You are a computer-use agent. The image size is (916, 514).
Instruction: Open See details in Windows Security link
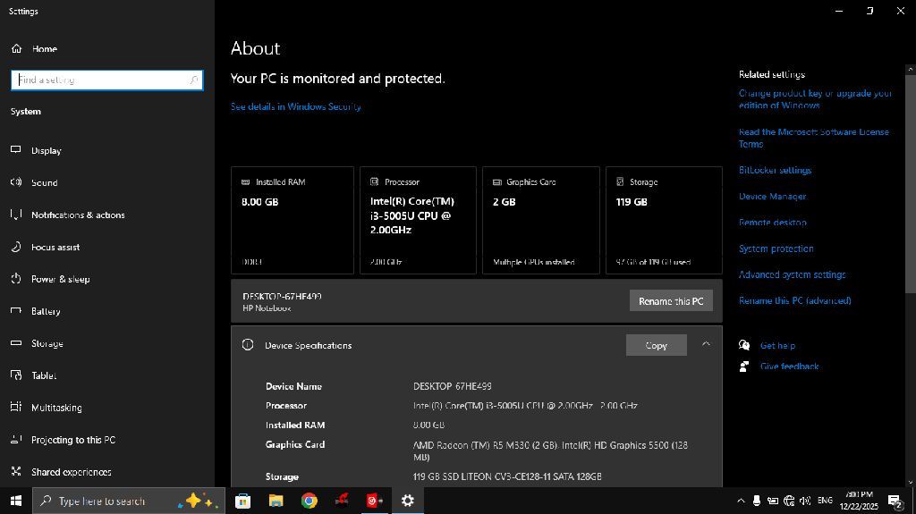296,106
